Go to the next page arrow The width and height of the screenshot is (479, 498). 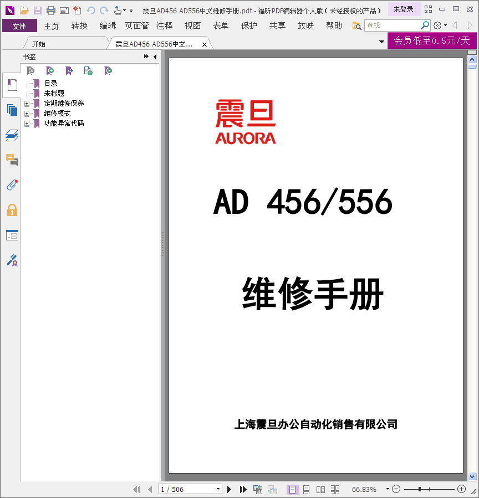(229, 490)
